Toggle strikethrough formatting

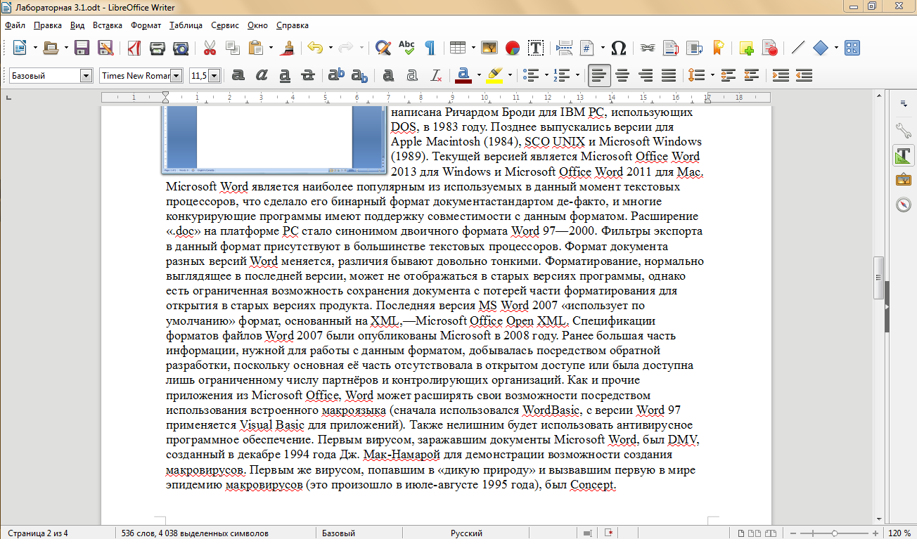click(308, 75)
